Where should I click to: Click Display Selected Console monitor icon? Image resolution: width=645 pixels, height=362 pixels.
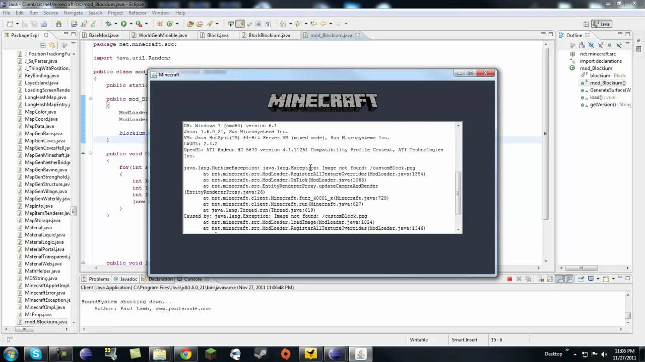591,279
